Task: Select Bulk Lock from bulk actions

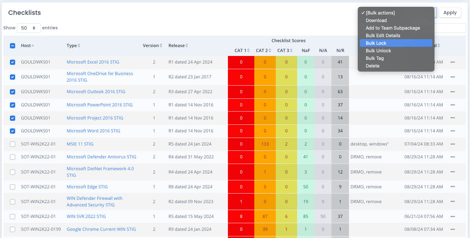Action: coord(396,43)
